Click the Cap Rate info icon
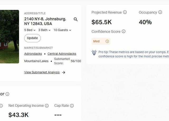 coord(72,106)
